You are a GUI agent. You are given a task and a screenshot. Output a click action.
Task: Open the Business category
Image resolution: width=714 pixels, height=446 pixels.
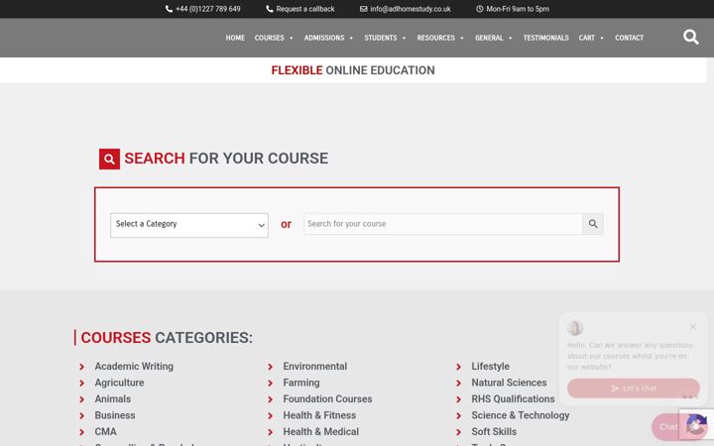point(115,415)
